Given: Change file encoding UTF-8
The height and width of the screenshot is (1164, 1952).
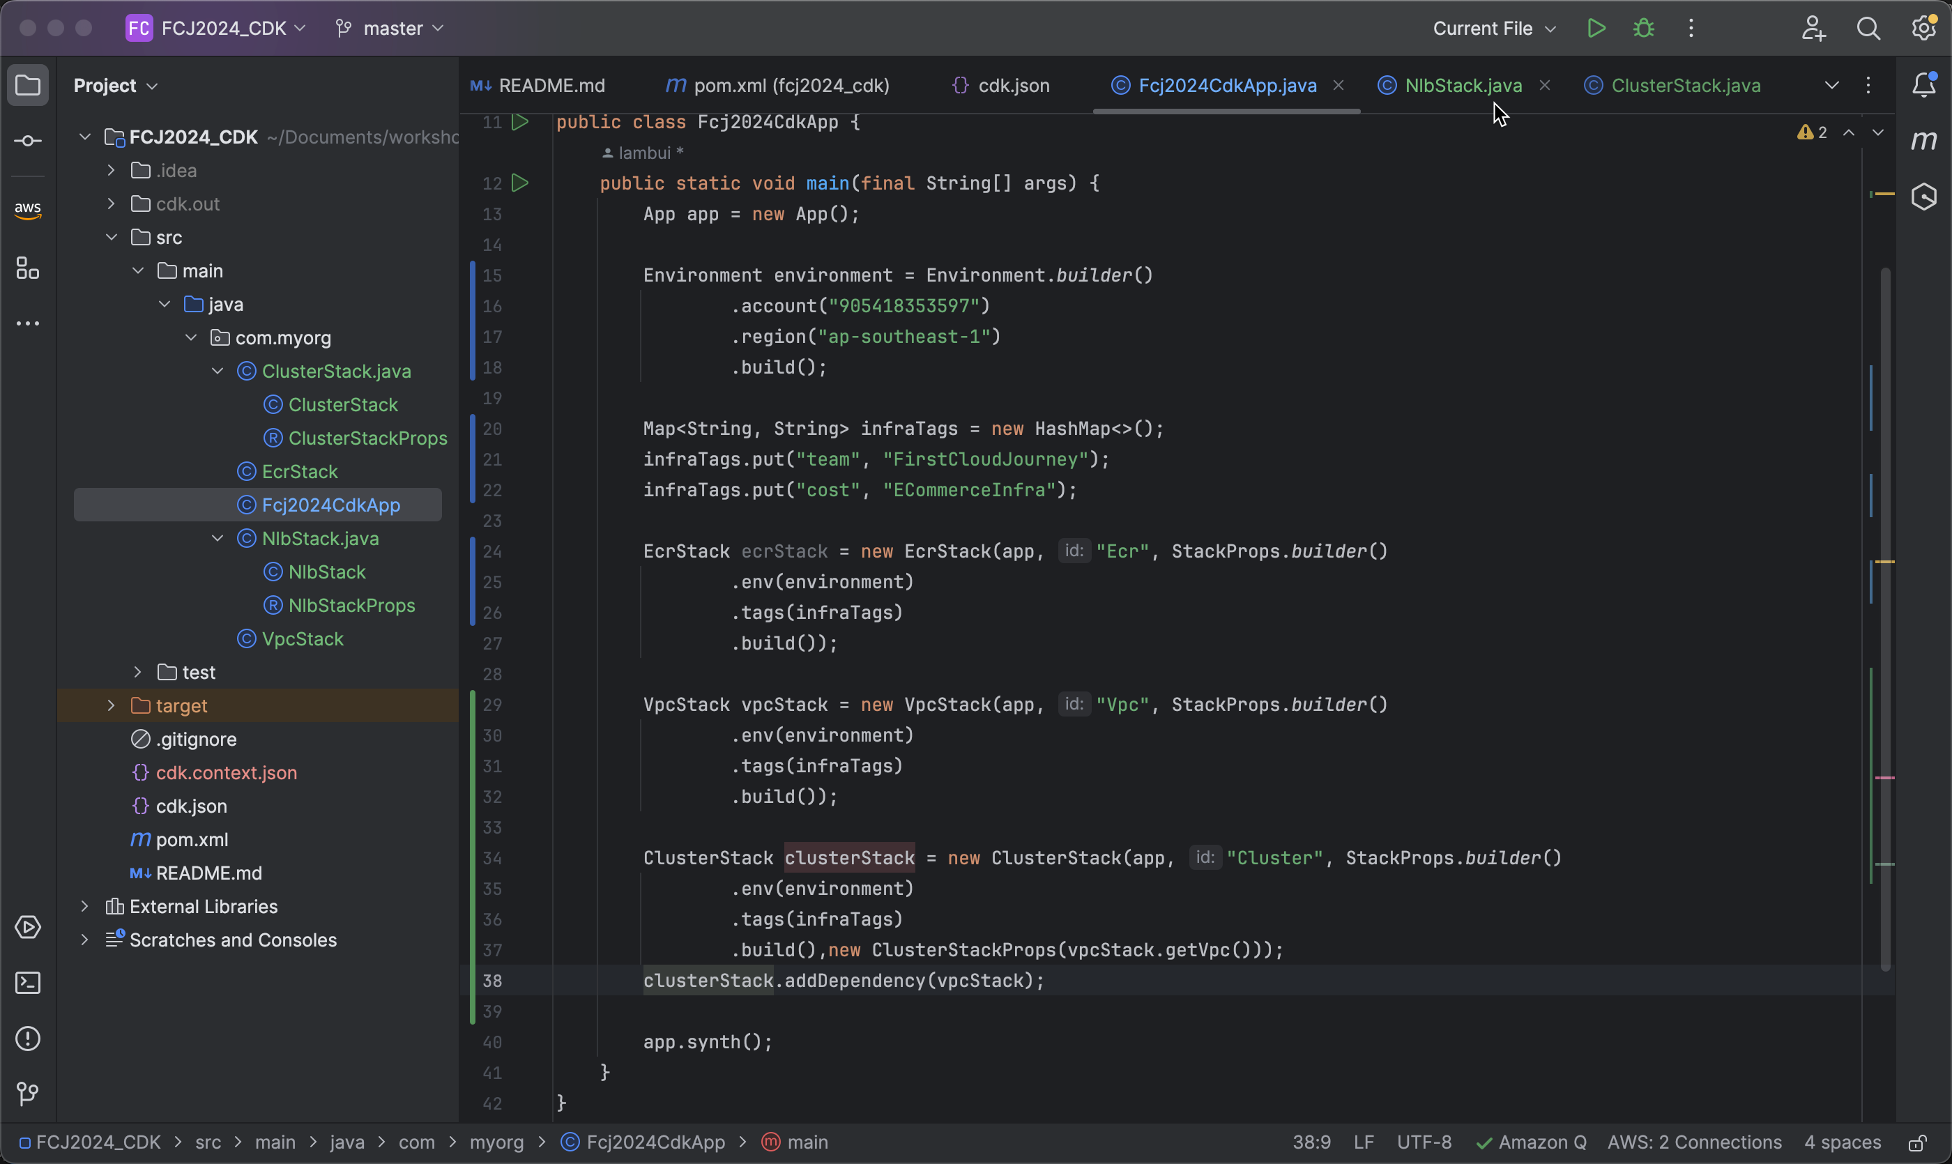Looking at the screenshot, I should pos(1424,1142).
